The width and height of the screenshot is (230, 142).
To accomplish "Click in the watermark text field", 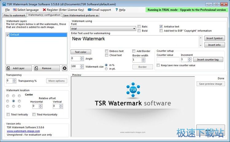I will 135,41.
